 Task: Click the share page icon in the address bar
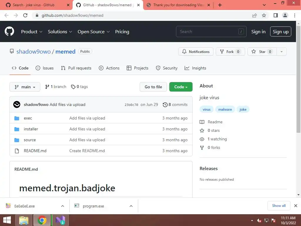tap(255, 15)
